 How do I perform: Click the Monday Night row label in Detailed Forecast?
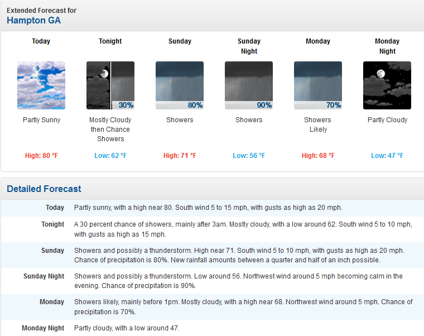[43, 328]
